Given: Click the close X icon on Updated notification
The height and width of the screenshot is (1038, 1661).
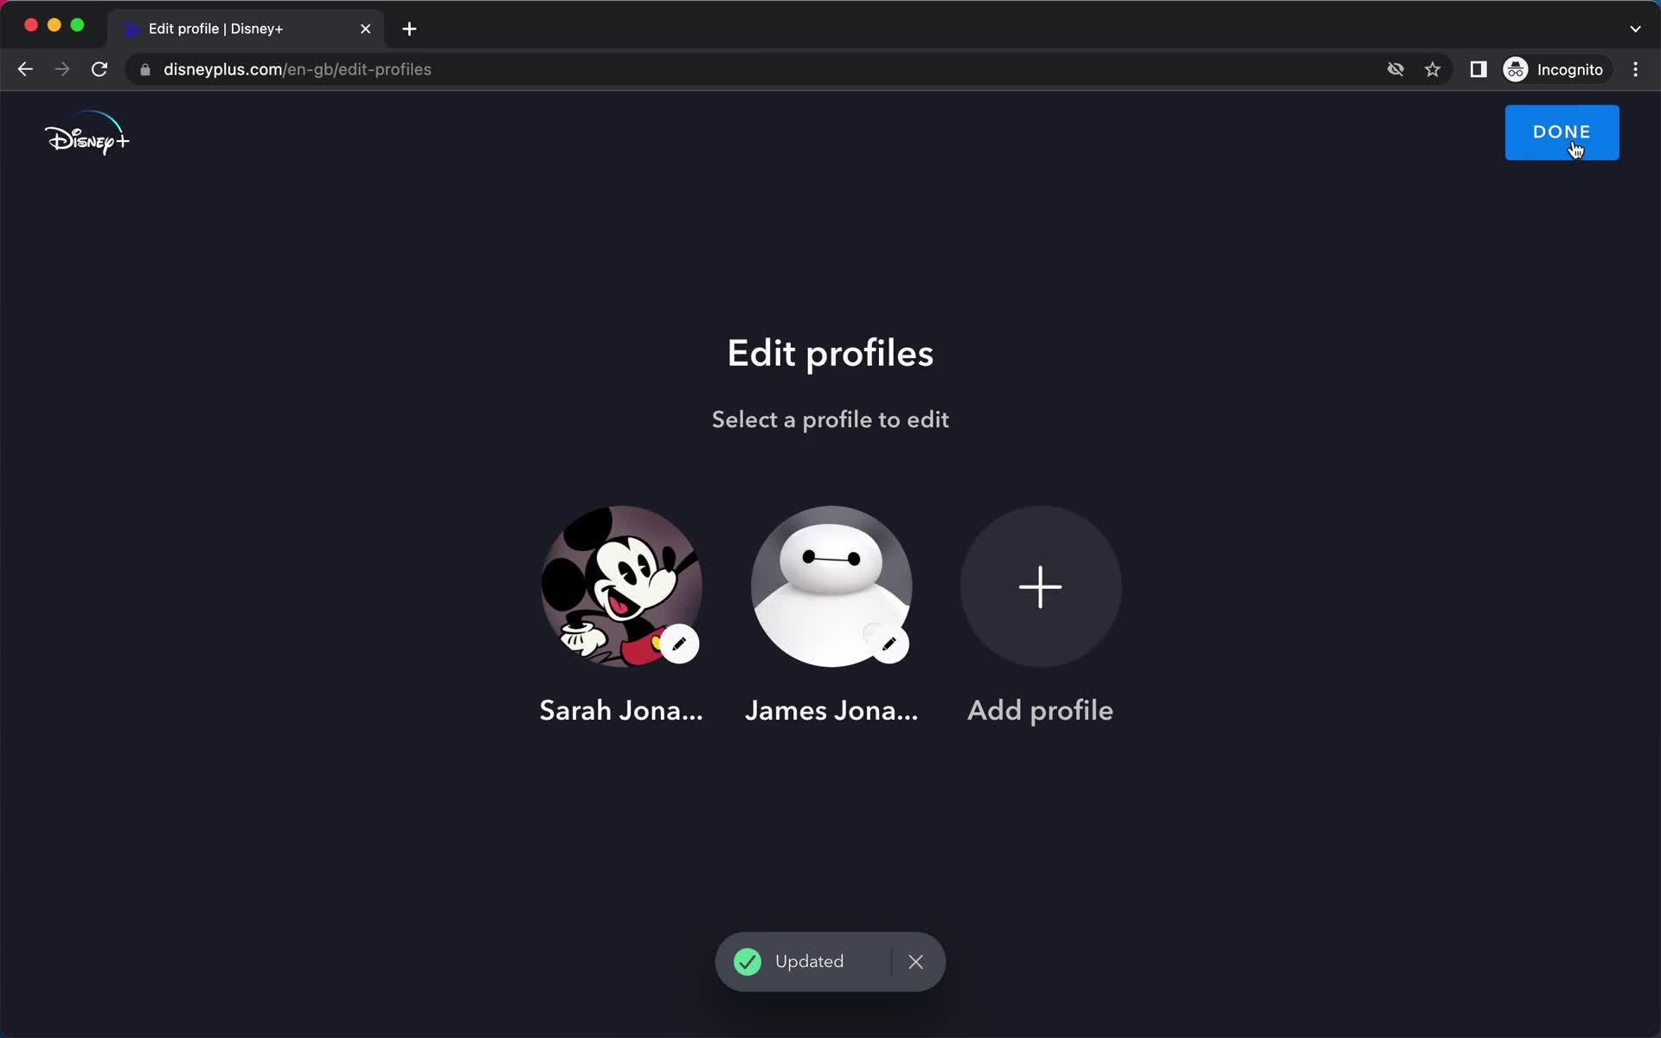Looking at the screenshot, I should click(x=916, y=962).
